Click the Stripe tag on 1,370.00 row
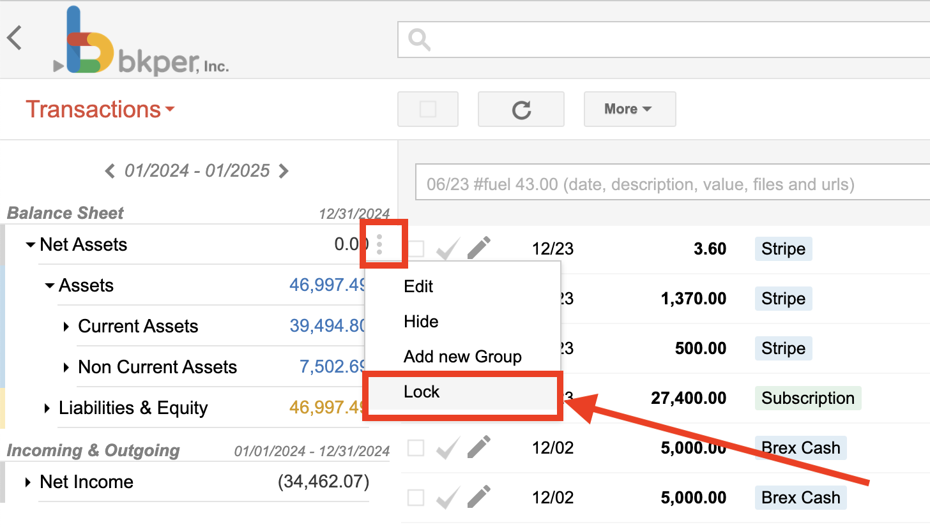The image size is (930, 527). (783, 299)
